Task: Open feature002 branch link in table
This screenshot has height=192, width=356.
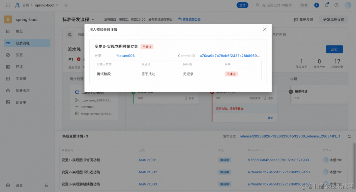Action: click(148, 172)
